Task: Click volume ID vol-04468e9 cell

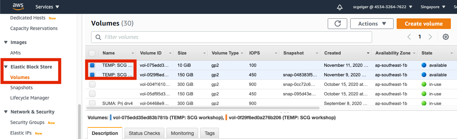Action: pos(154,103)
